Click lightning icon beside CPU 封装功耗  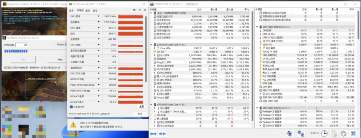tap(261, 55)
